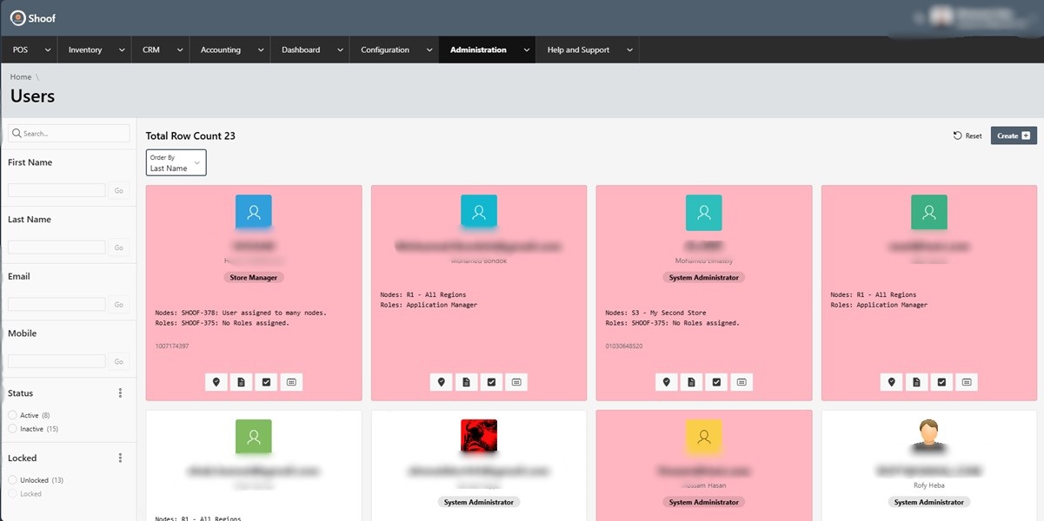Click Go next to Email field
The height and width of the screenshot is (521, 1044).
click(118, 305)
